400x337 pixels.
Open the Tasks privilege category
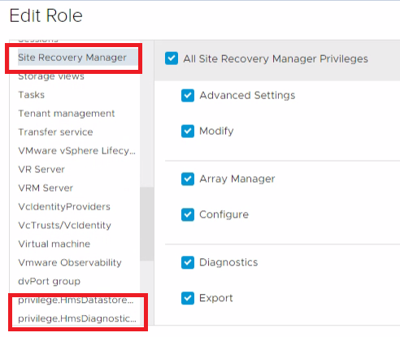(31, 95)
